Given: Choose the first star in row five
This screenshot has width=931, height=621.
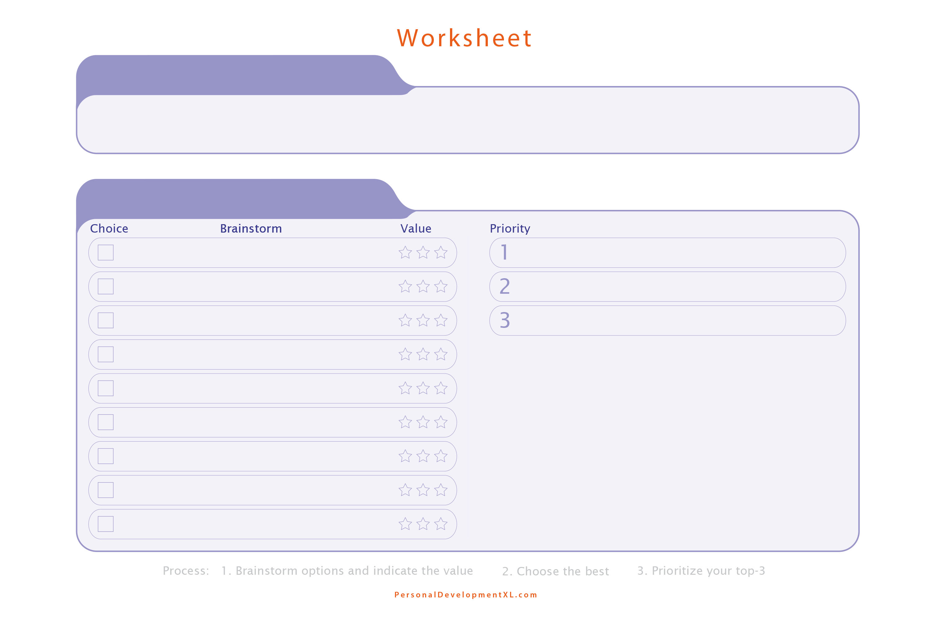Looking at the screenshot, I should 405,388.
